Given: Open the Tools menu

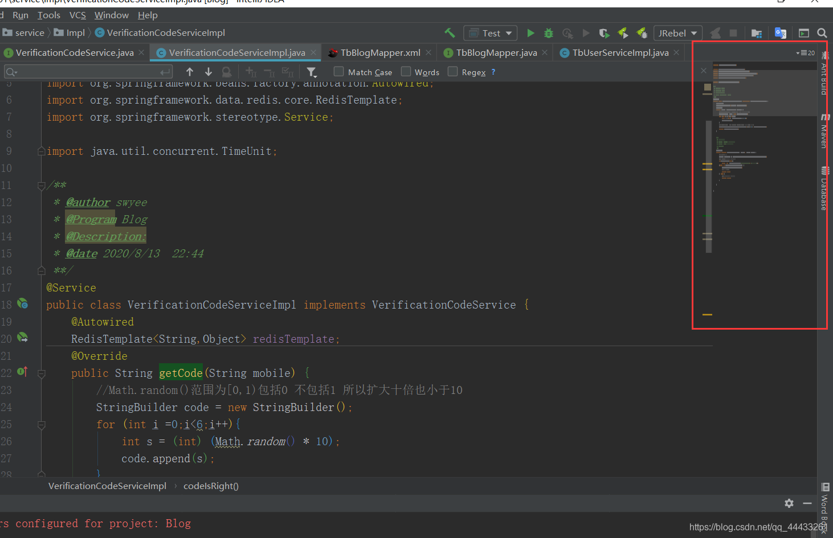Looking at the screenshot, I should [48, 15].
